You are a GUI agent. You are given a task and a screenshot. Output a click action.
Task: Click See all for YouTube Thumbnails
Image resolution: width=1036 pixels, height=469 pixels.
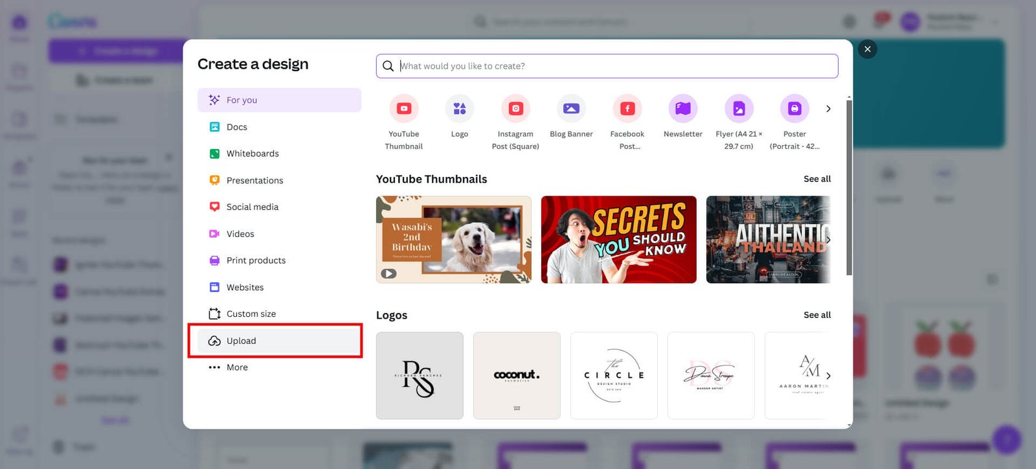pos(816,179)
